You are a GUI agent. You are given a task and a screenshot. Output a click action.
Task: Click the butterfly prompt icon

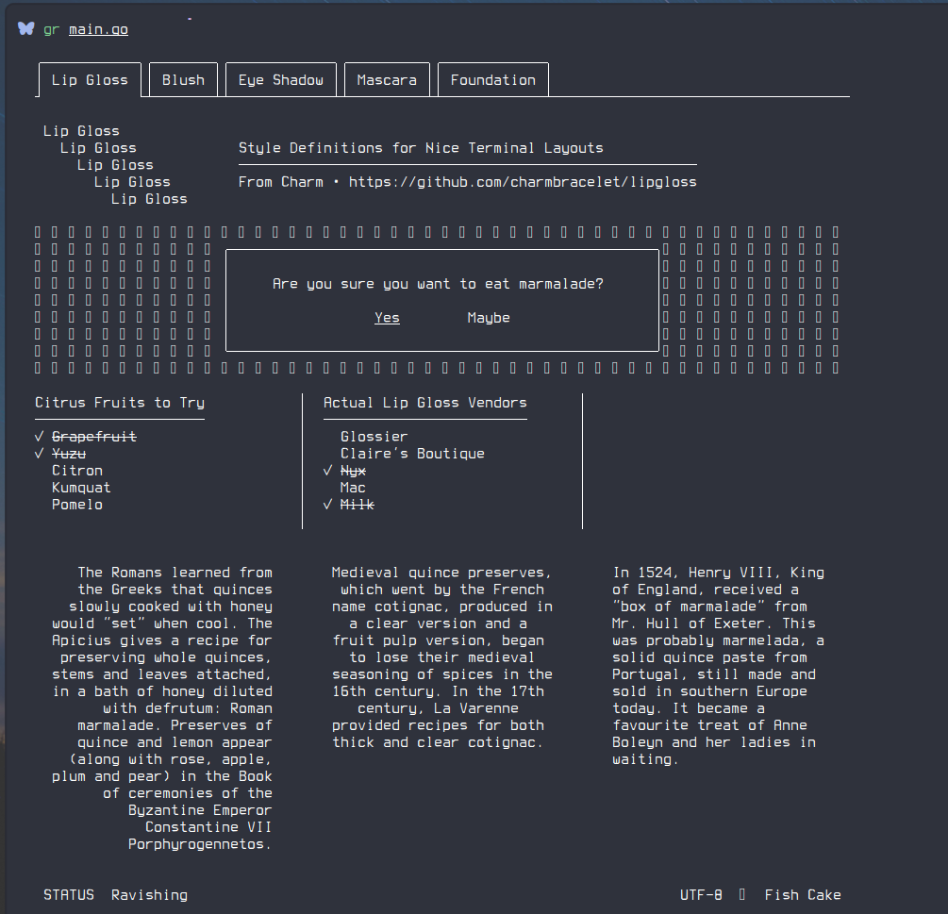pos(26,29)
